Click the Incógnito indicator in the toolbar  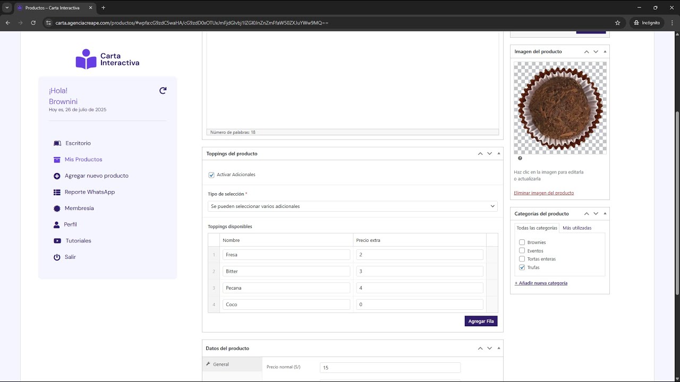(647, 23)
